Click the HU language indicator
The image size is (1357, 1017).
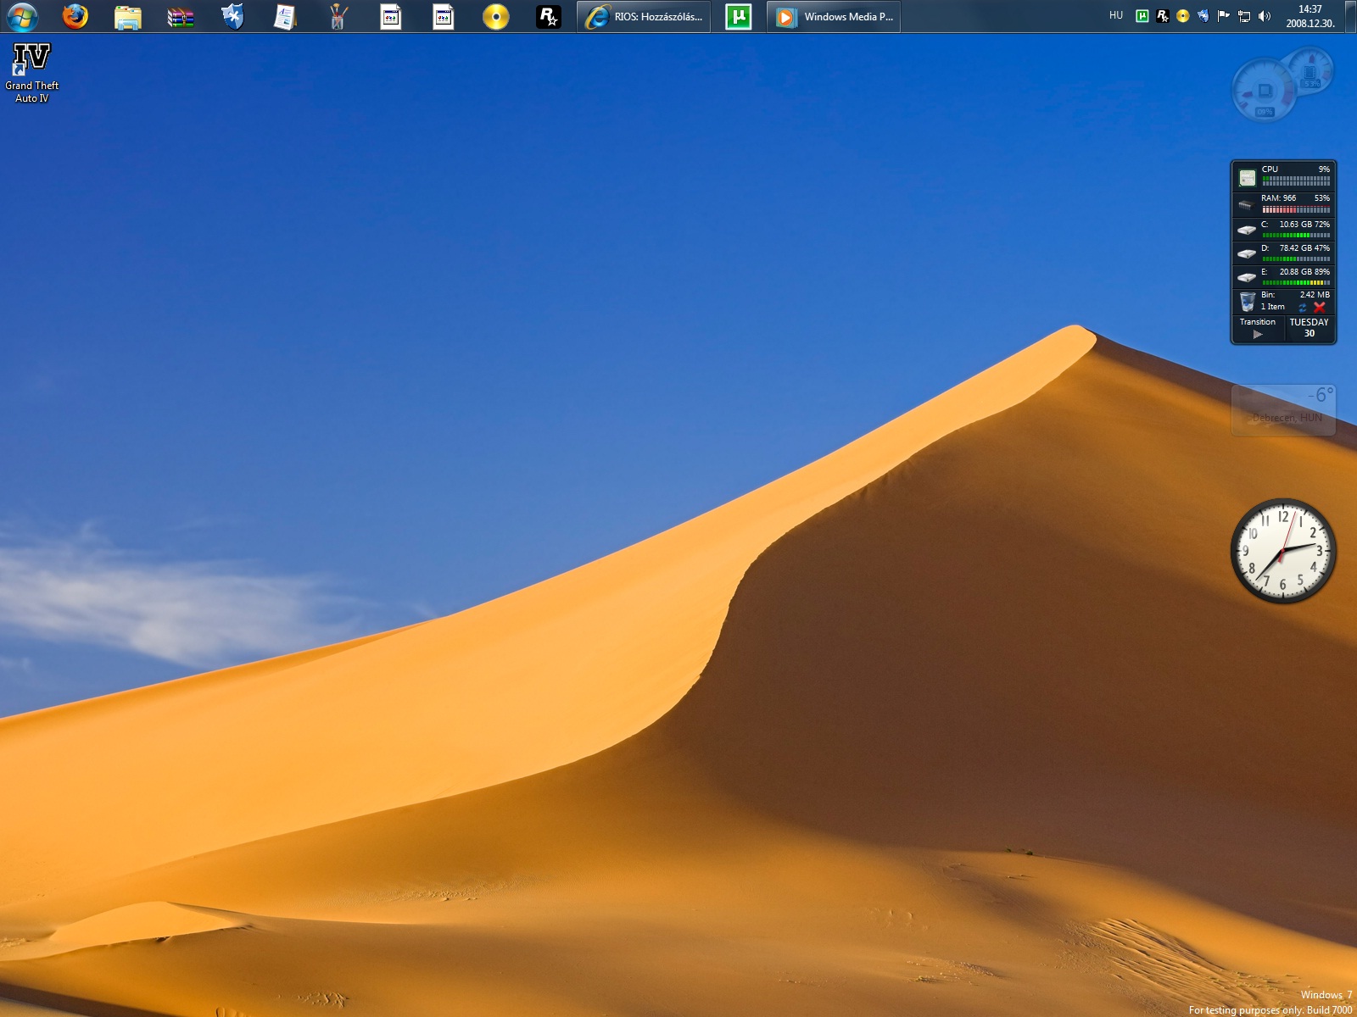click(x=1116, y=16)
